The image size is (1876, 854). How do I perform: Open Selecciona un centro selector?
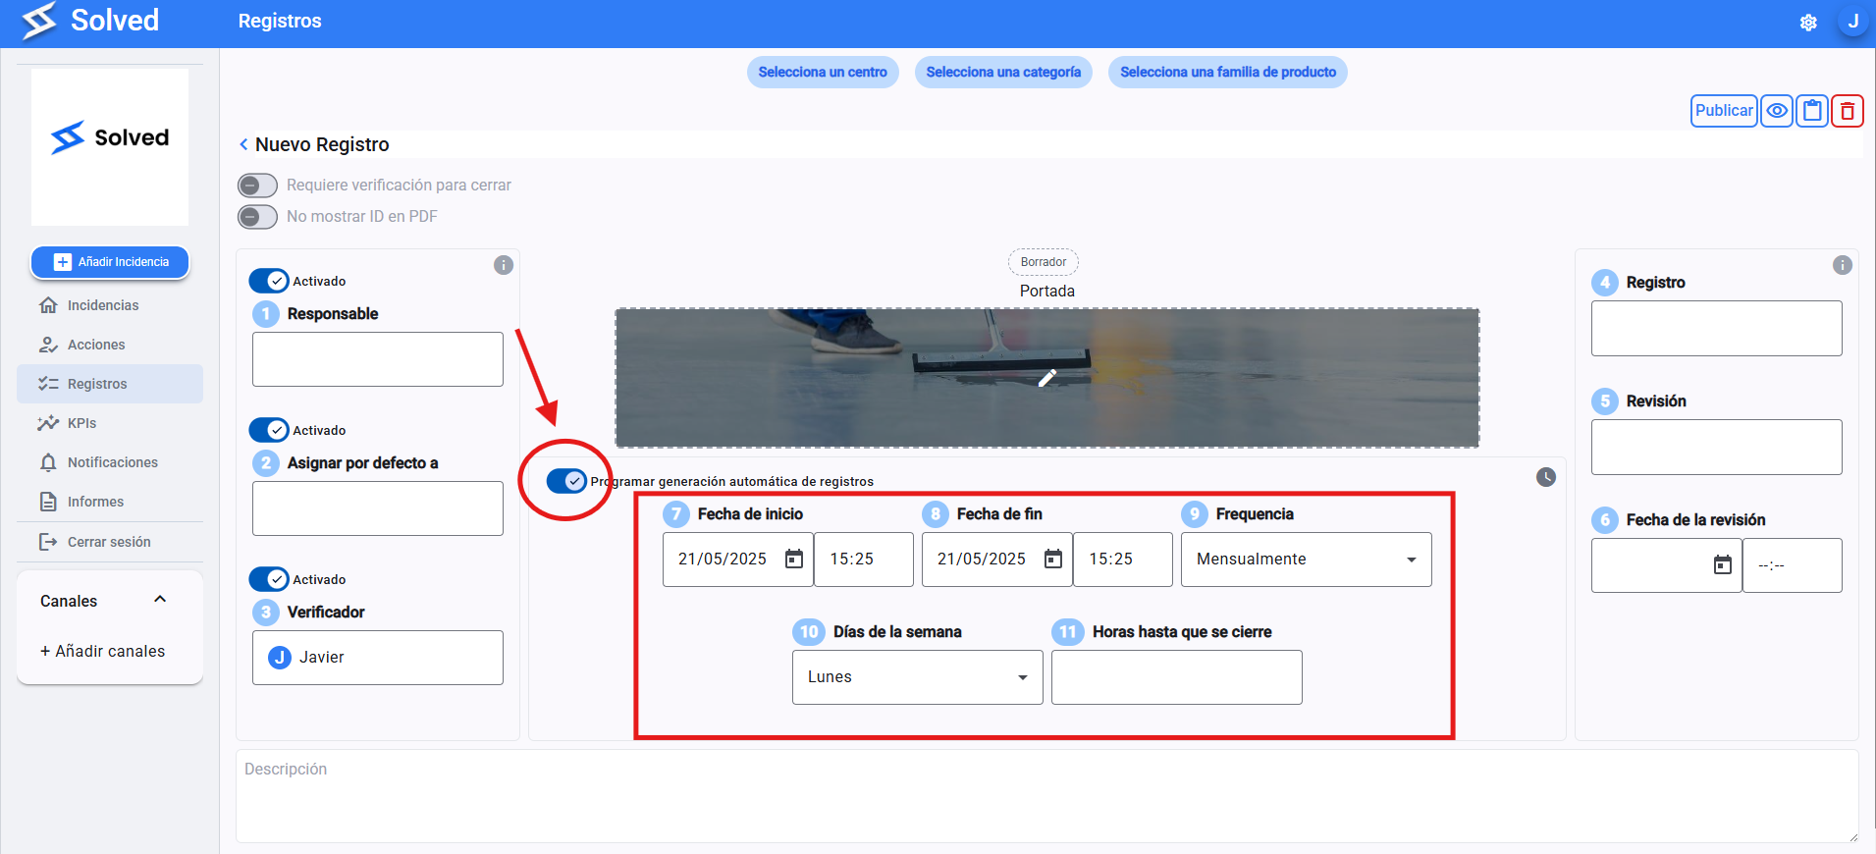[823, 72]
